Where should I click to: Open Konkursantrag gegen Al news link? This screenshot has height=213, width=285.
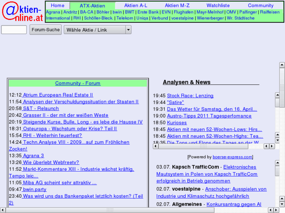click(234, 204)
